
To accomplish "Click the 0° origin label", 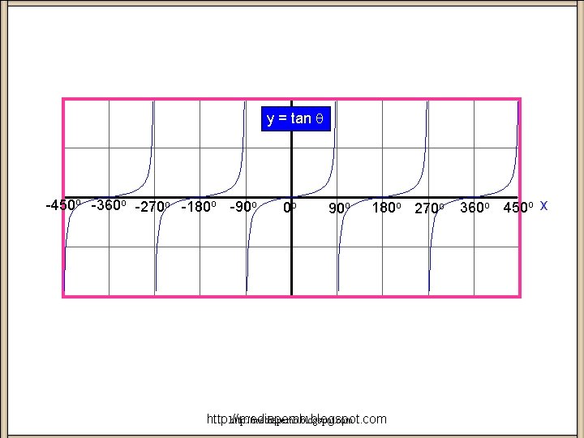I will click(290, 208).
